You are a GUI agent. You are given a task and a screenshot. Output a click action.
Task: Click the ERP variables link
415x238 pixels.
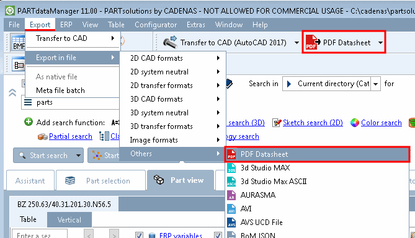181,236
